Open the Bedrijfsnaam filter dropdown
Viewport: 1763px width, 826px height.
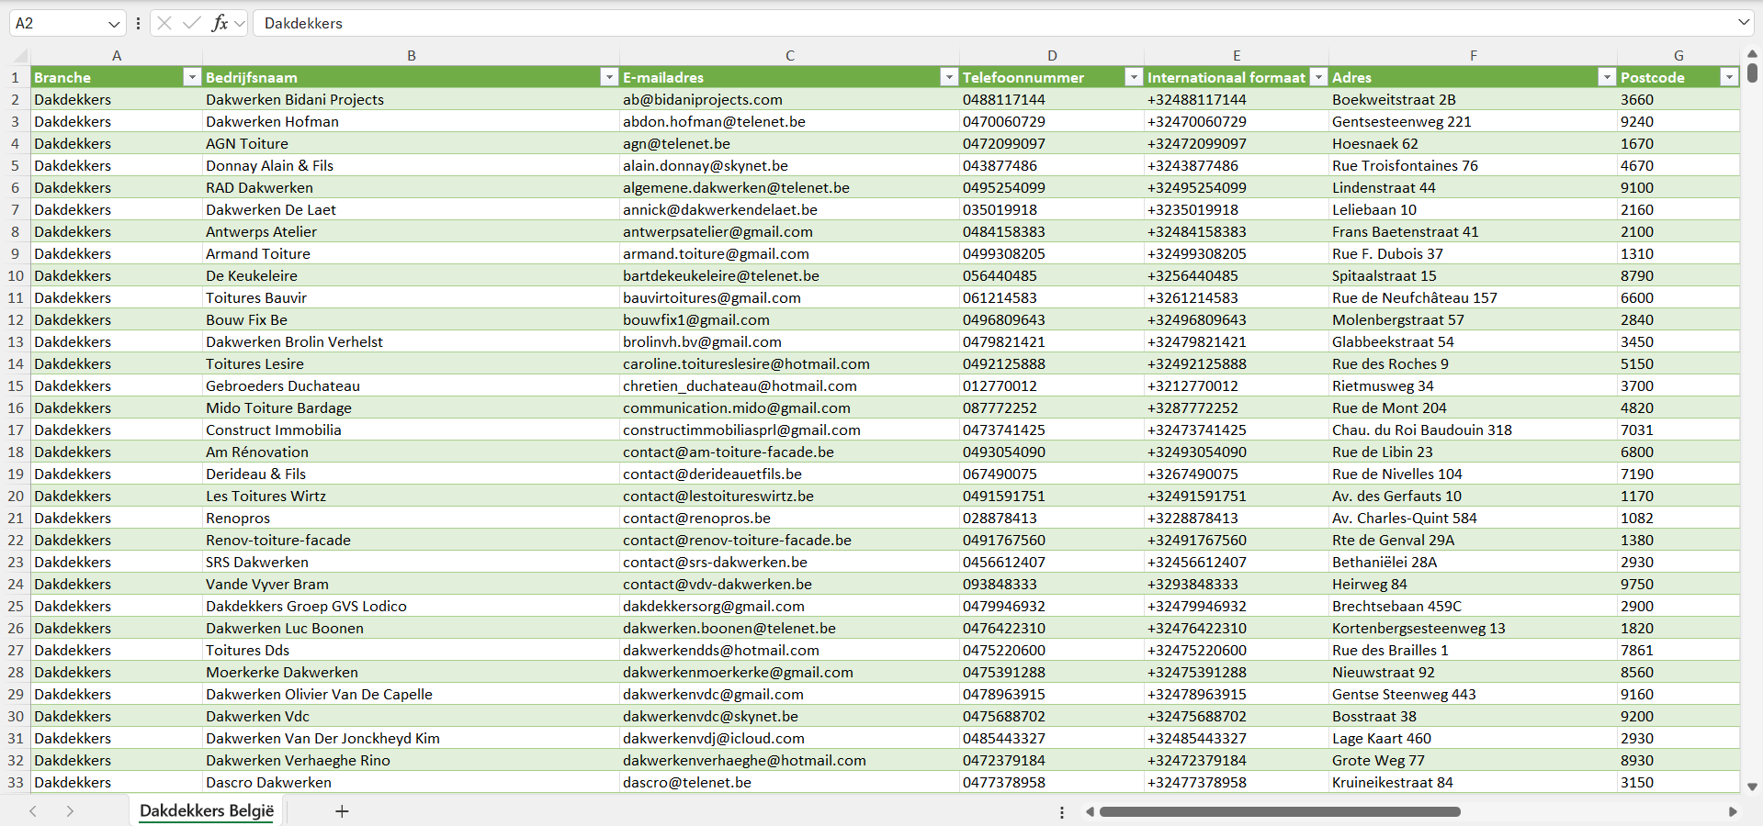608,77
